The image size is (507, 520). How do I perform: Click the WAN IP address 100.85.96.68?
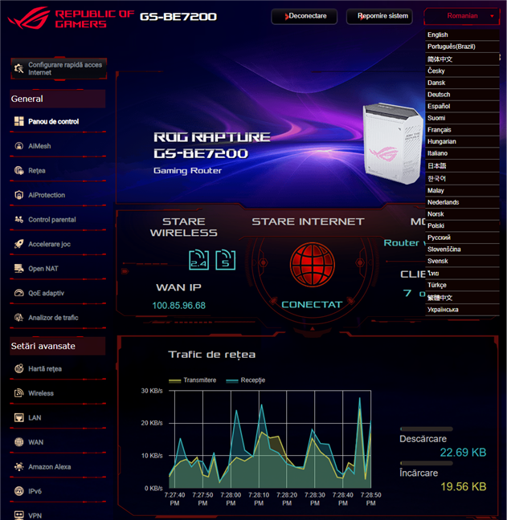click(179, 306)
